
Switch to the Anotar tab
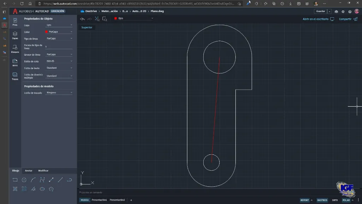[29, 171]
